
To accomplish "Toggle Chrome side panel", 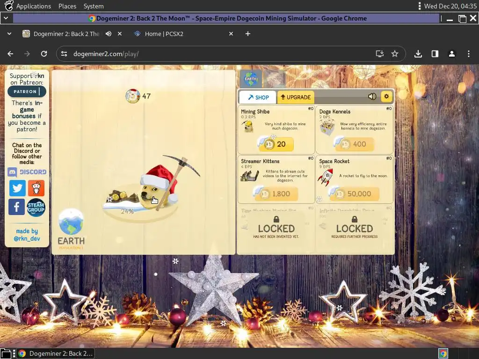I will pyautogui.click(x=435, y=54).
